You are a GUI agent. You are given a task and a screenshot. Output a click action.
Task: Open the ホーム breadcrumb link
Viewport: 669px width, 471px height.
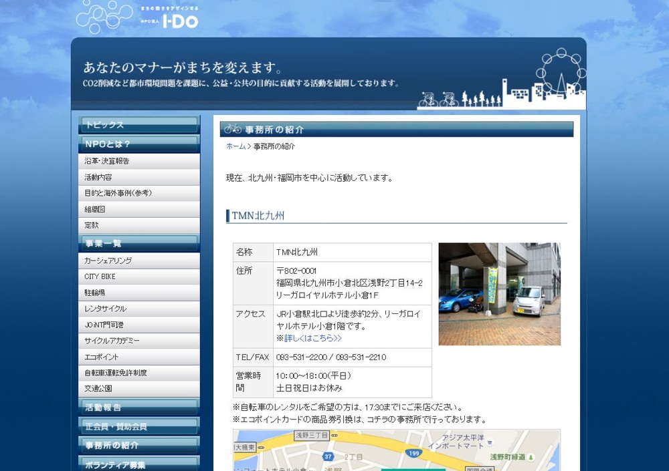[x=235, y=147]
